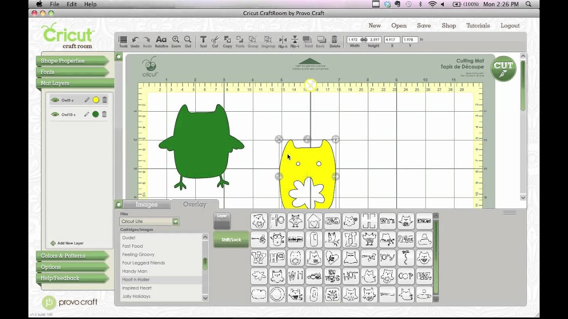Click the aspect ratio lock link icon
568x319 pixels.
(x=364, y=40)
